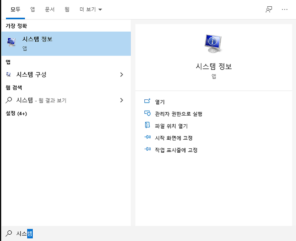Click the web search magnifier icon
Screen dimensions: 296x241
tap(9, 100)
